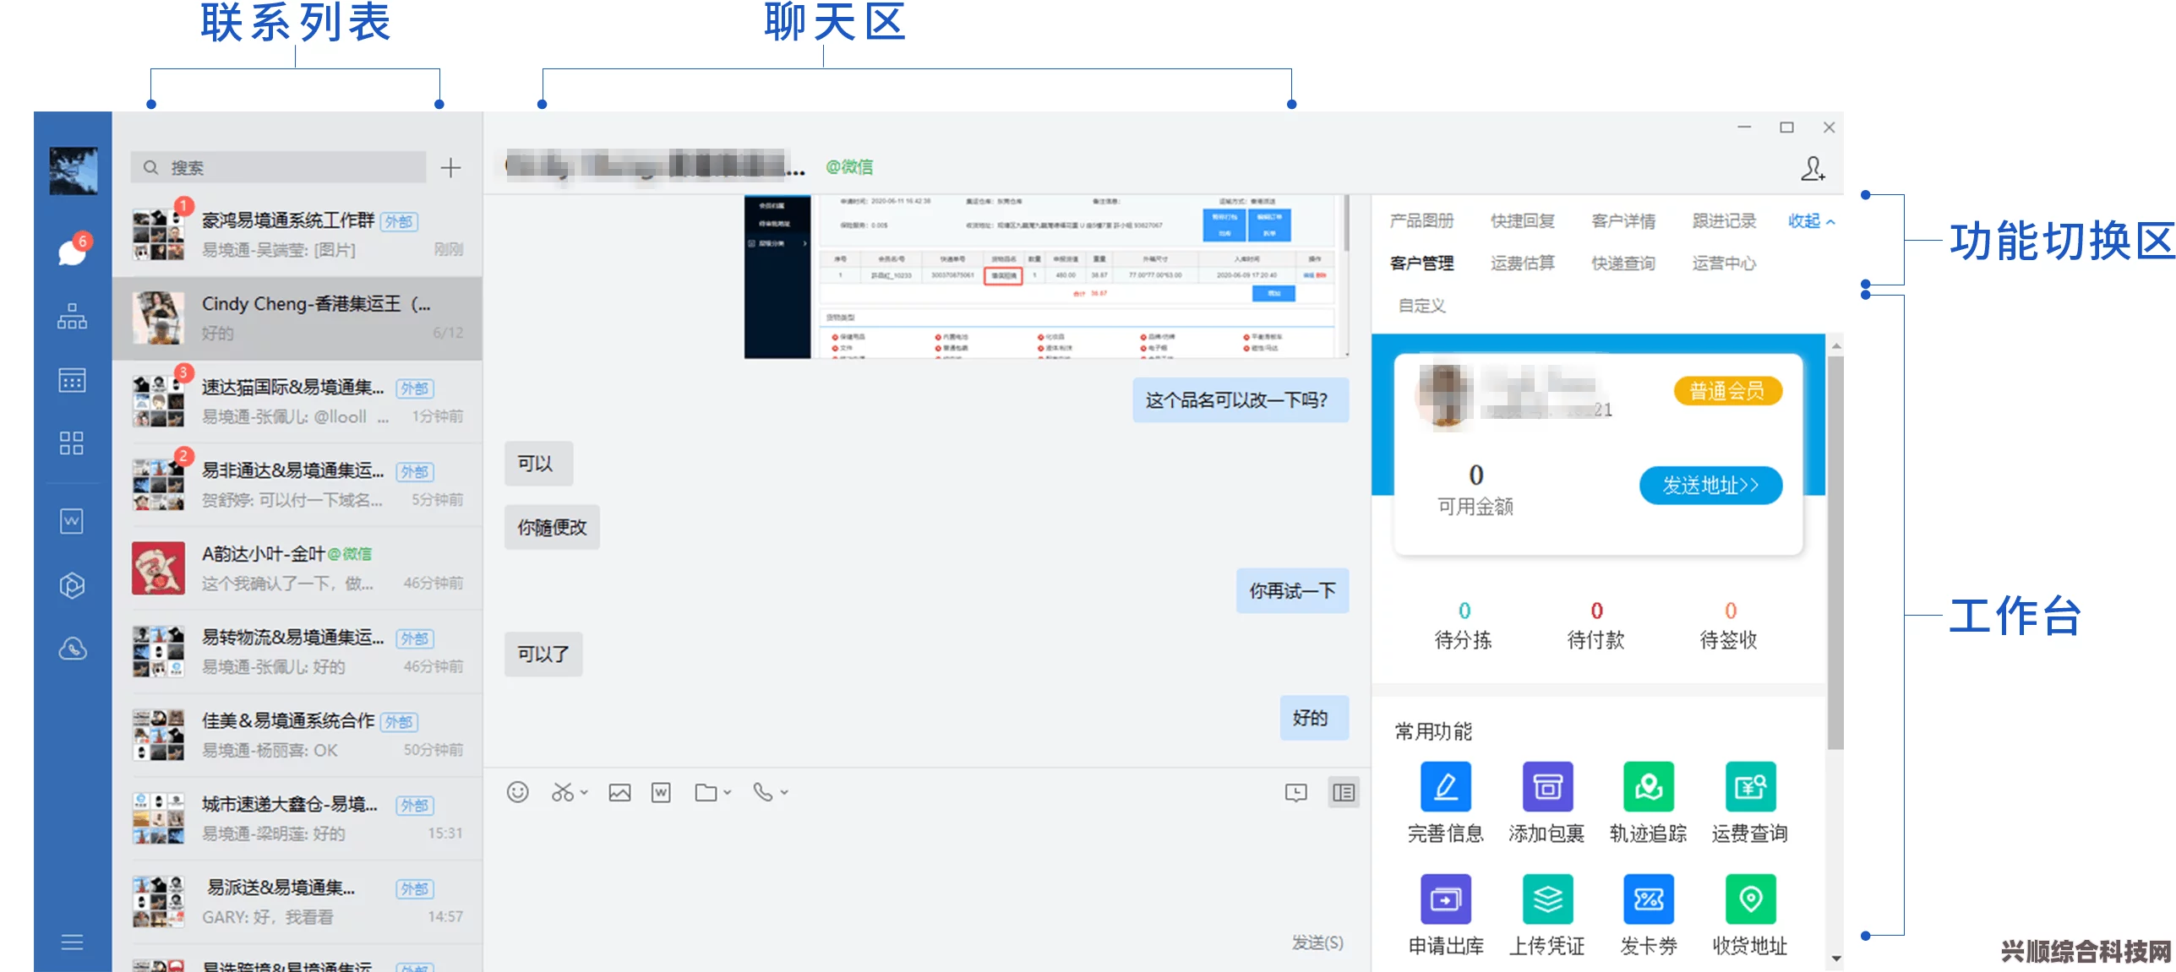The height and width of the screenshot is (972, 2176).
Task: Open the 城市速递大鑫仓-易境 conversation
Action: (x=297, y=819)
